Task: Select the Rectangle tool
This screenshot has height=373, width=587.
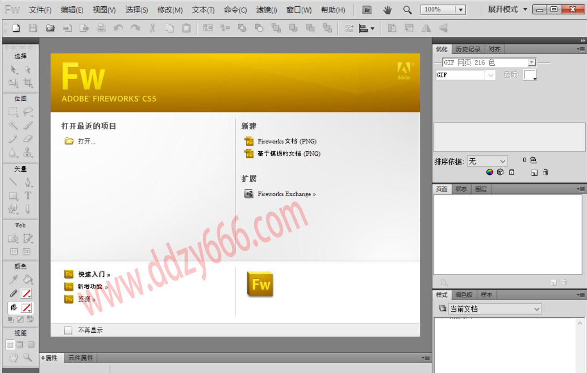Action: point(14,196)
